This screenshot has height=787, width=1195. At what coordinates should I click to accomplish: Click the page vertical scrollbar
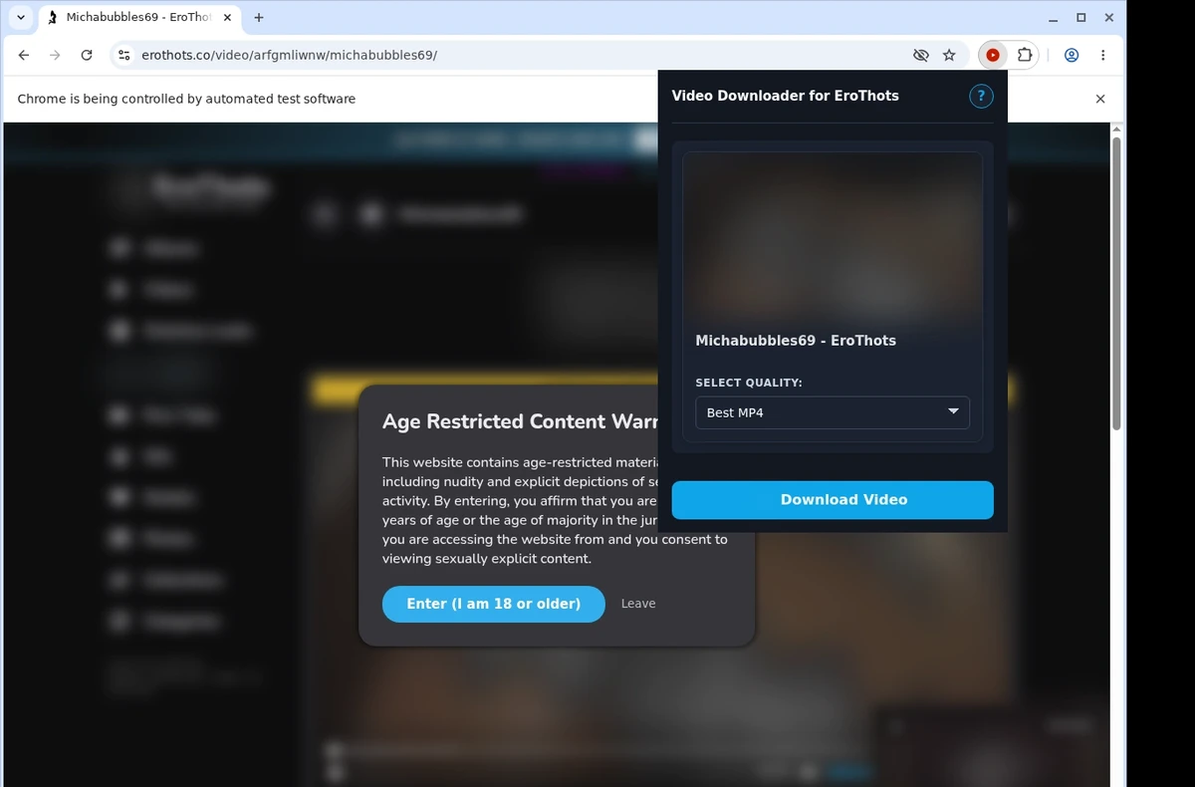point(1116,283)
